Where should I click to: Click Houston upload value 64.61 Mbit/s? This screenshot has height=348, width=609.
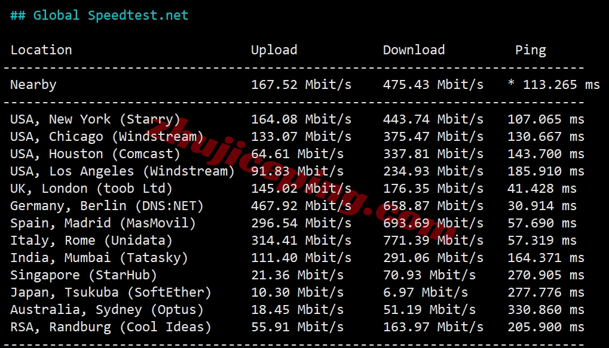(298, 154)
